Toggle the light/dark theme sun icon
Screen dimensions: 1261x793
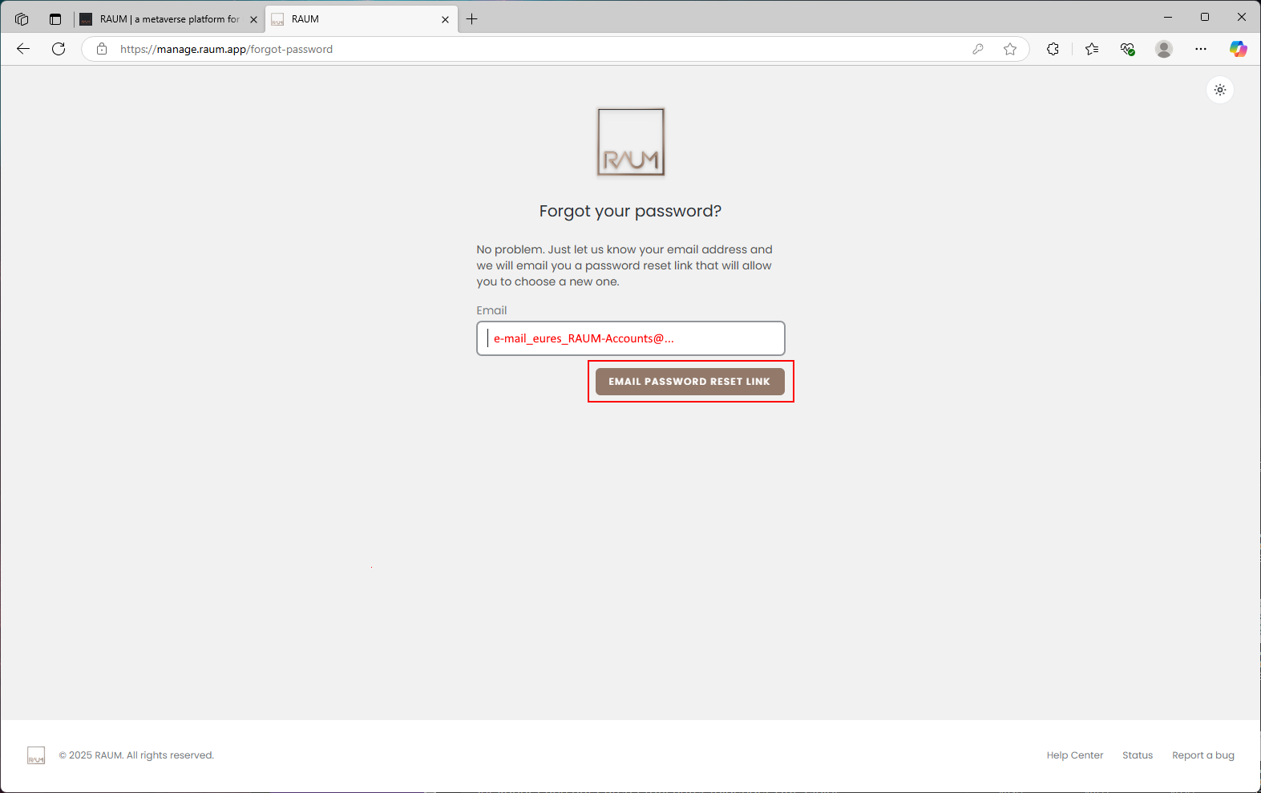click(1220, 90)
